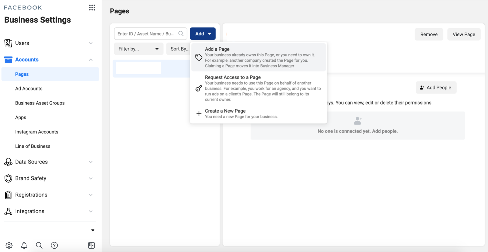The height and width of the screenshot is (252, 488).
Task: Open the Sort By dropdown
Action: [x=179, y=49]
